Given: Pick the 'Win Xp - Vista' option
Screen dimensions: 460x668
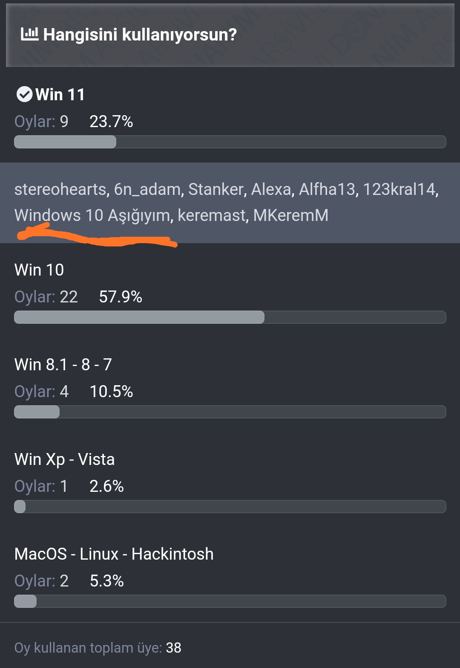Looking at the screenshot, I should pyautogui.click(x=64, y=459).
